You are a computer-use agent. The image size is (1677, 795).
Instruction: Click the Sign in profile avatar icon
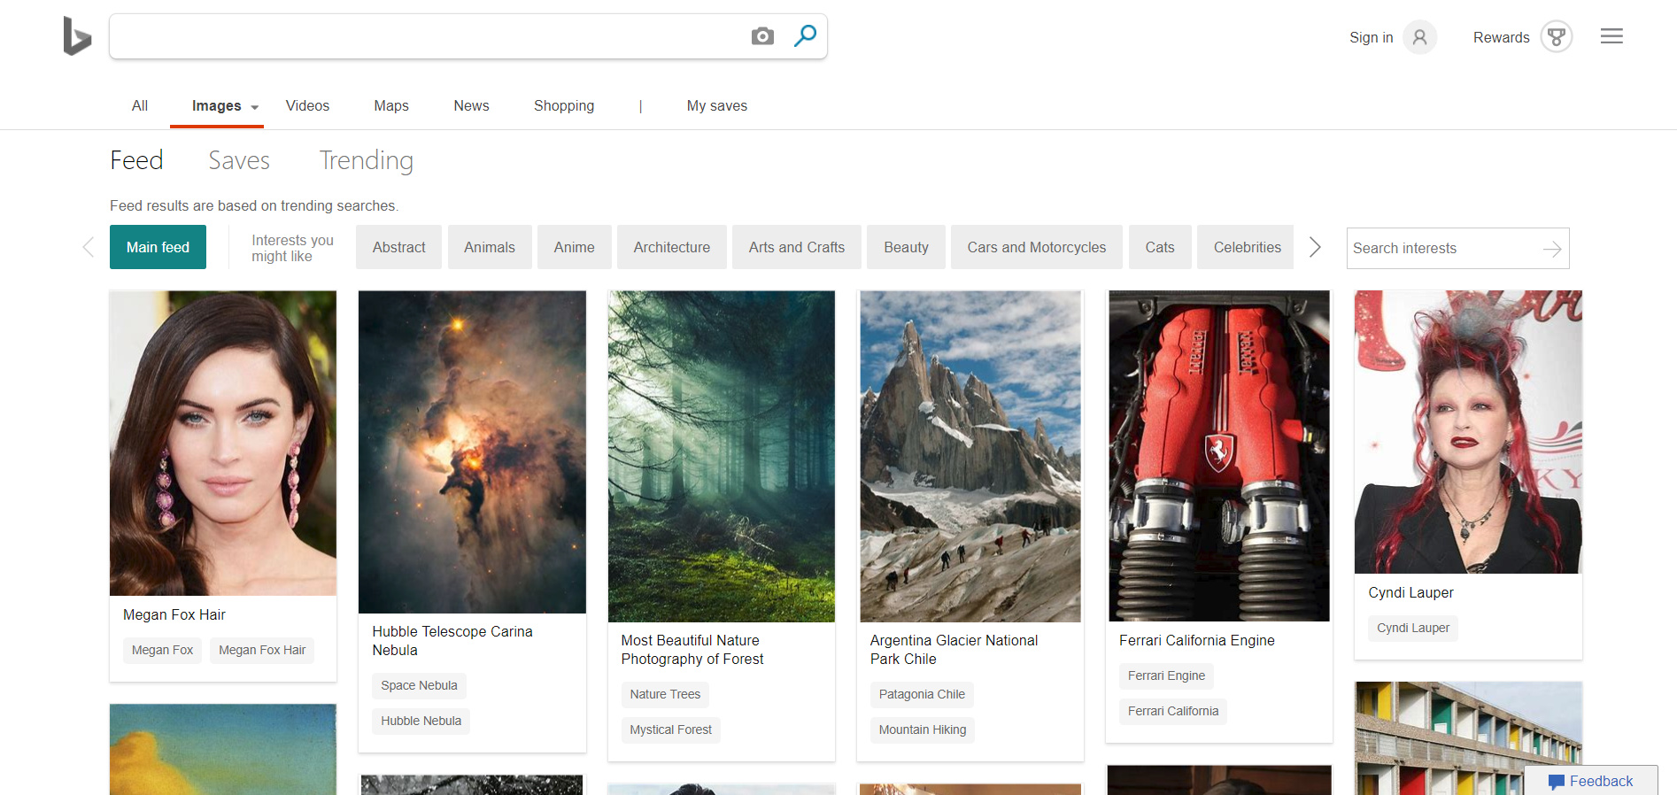(x=1419, y=37)
